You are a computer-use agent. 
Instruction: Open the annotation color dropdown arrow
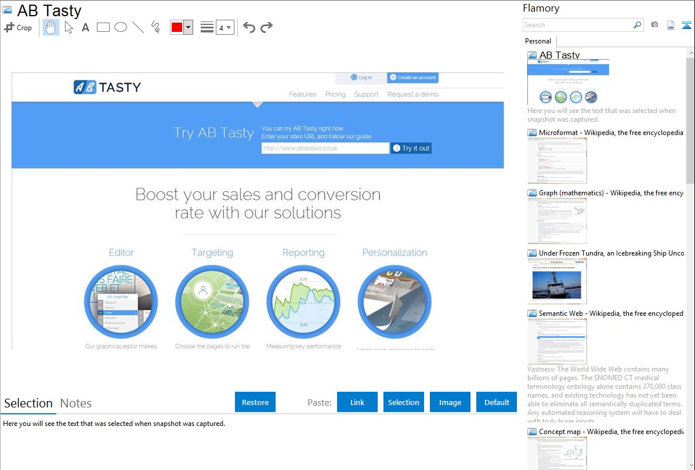pos(189,27)
